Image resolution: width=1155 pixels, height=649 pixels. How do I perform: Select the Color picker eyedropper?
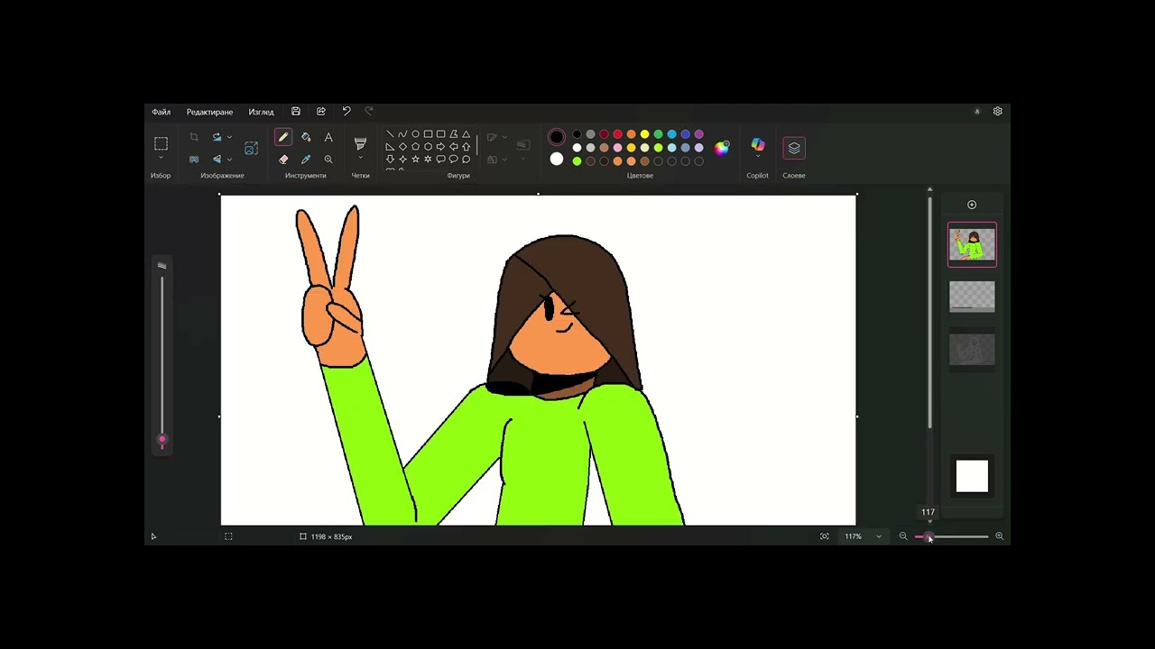point(306,159)
